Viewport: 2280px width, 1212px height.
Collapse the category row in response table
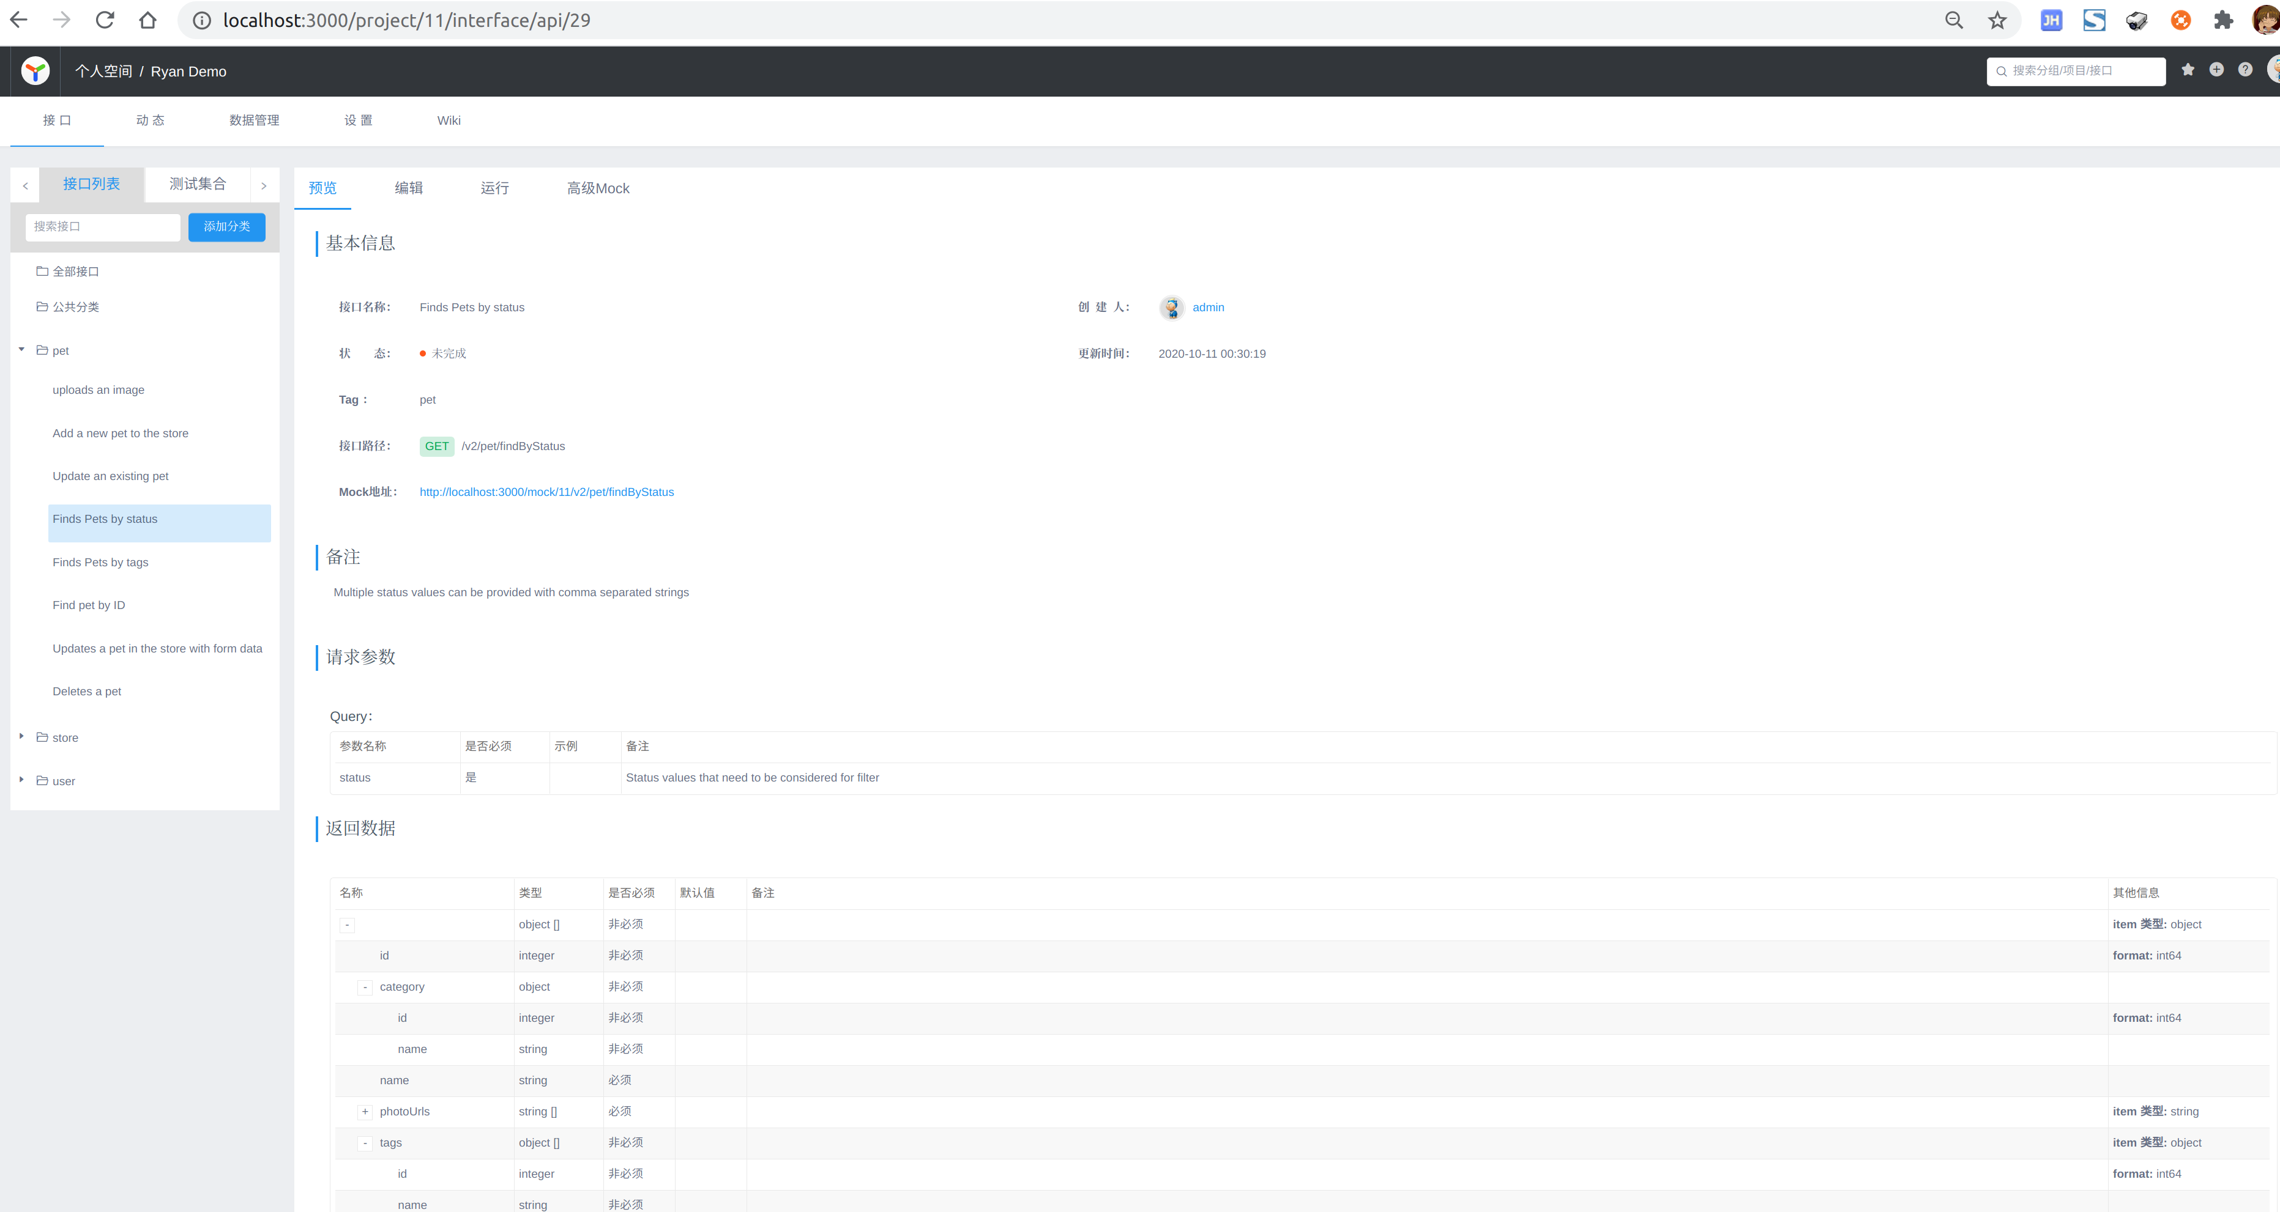coord(365,986)
